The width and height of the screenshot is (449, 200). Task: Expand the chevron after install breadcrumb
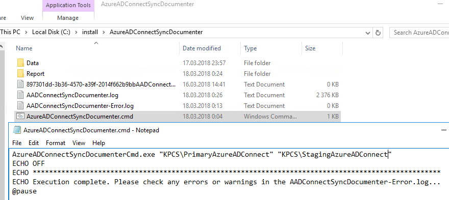(x=104, y=32)
